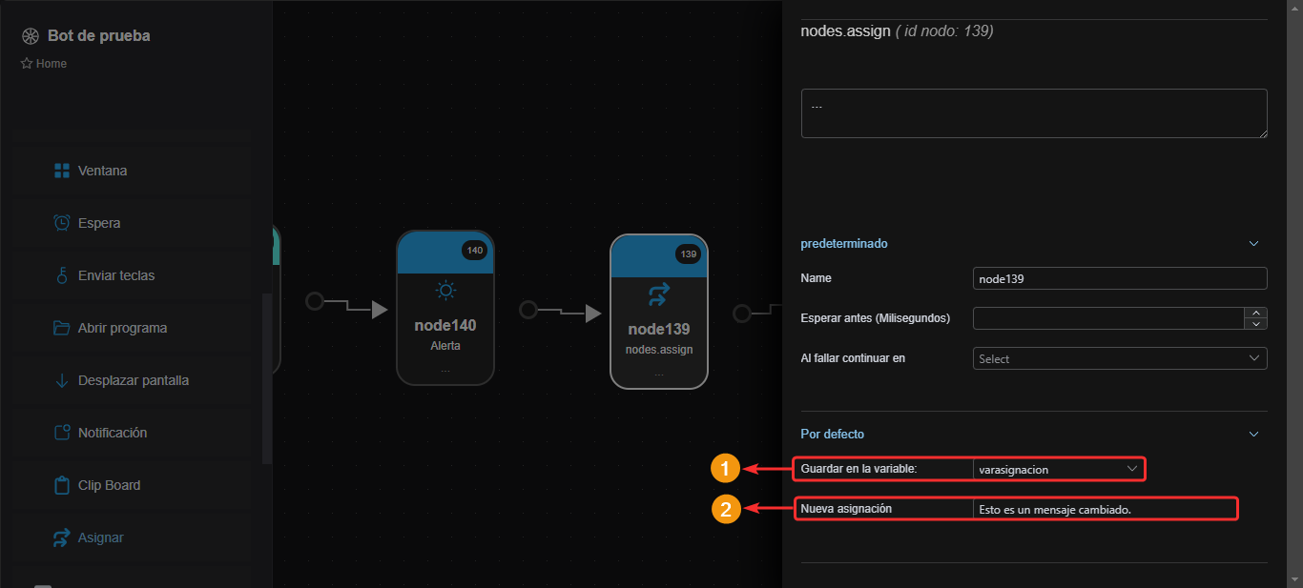Image resolution: width=1303 pixels, height=588 pixels.
Task: Click the Abrir programa folder icon
Action: (62, 328)
